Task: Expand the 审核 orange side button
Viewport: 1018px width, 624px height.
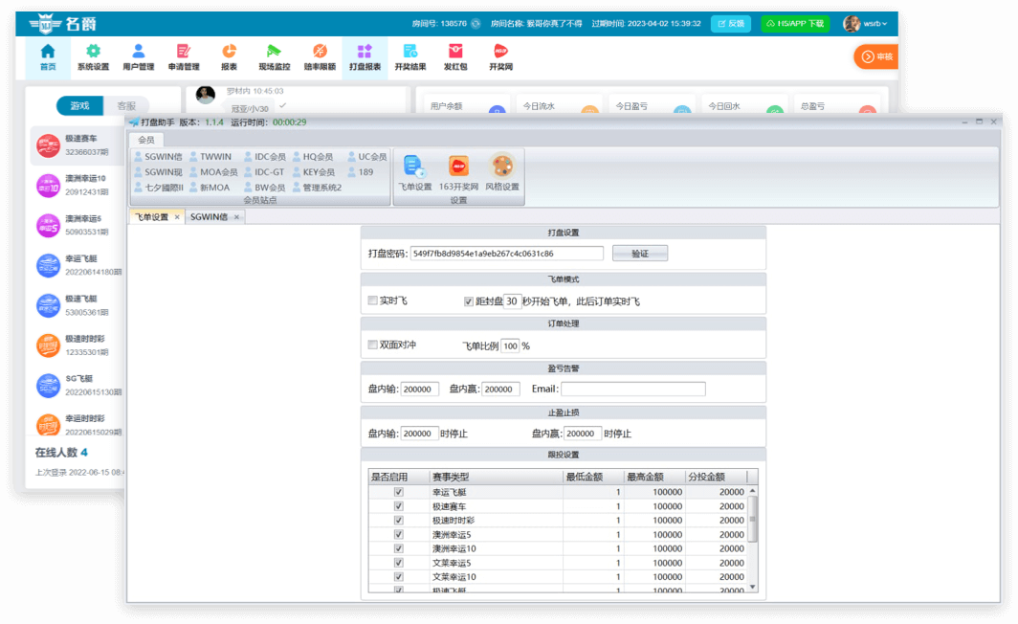Action: click(x=875, y=57)
